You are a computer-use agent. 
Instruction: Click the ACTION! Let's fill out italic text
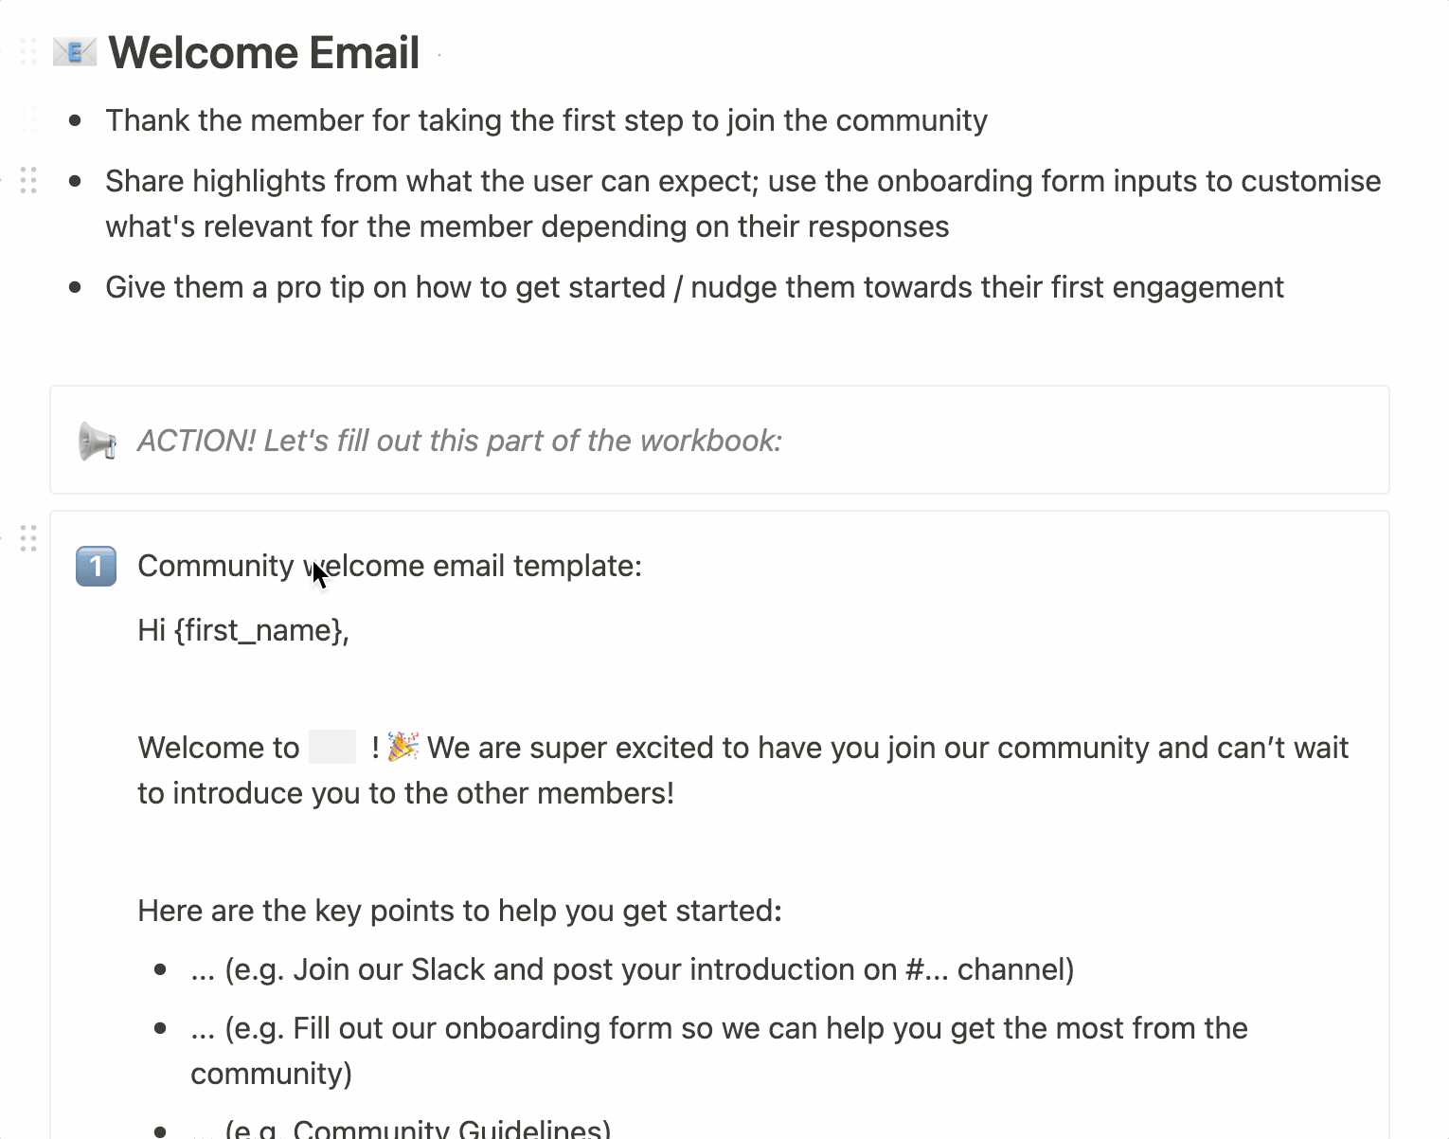coord(459,441)
